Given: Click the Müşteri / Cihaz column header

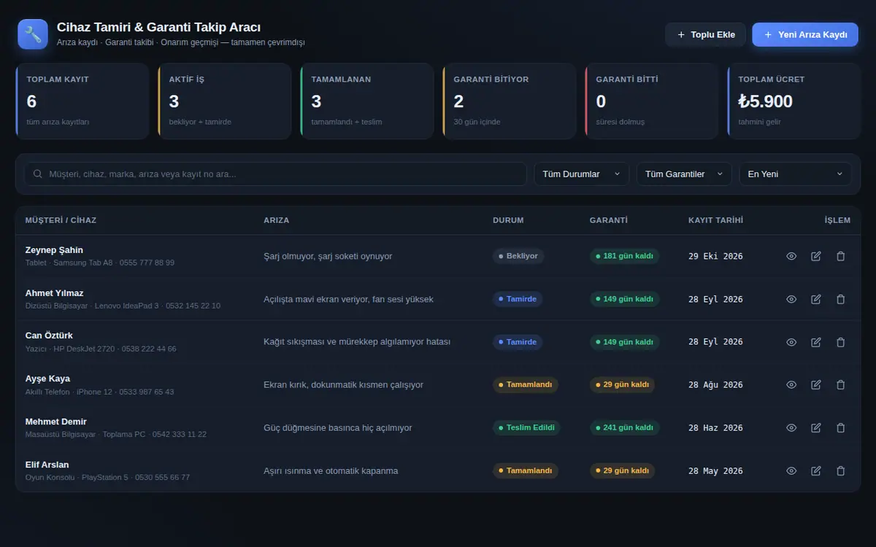Looking at the screenshot, I should [x=61, y=220].
